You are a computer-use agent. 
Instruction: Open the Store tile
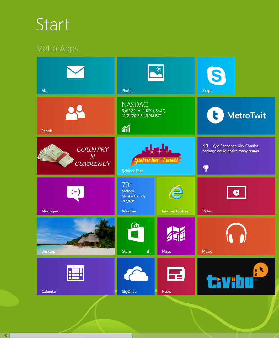point(136,236)
